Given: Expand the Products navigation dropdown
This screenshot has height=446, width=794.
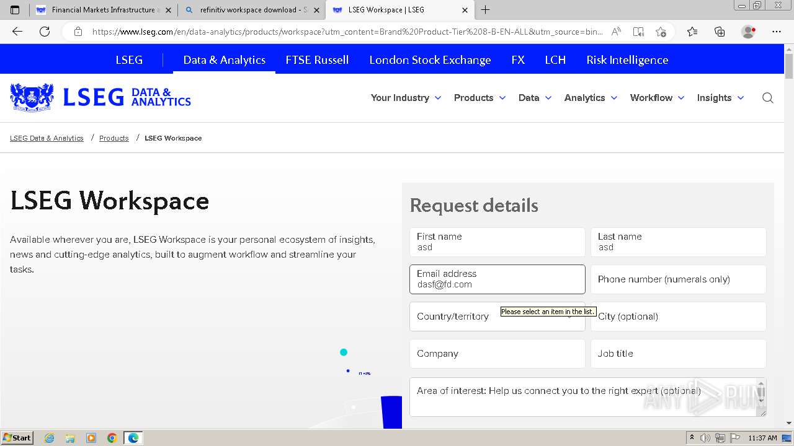Looking at the screenshot, I should [480, 98].
